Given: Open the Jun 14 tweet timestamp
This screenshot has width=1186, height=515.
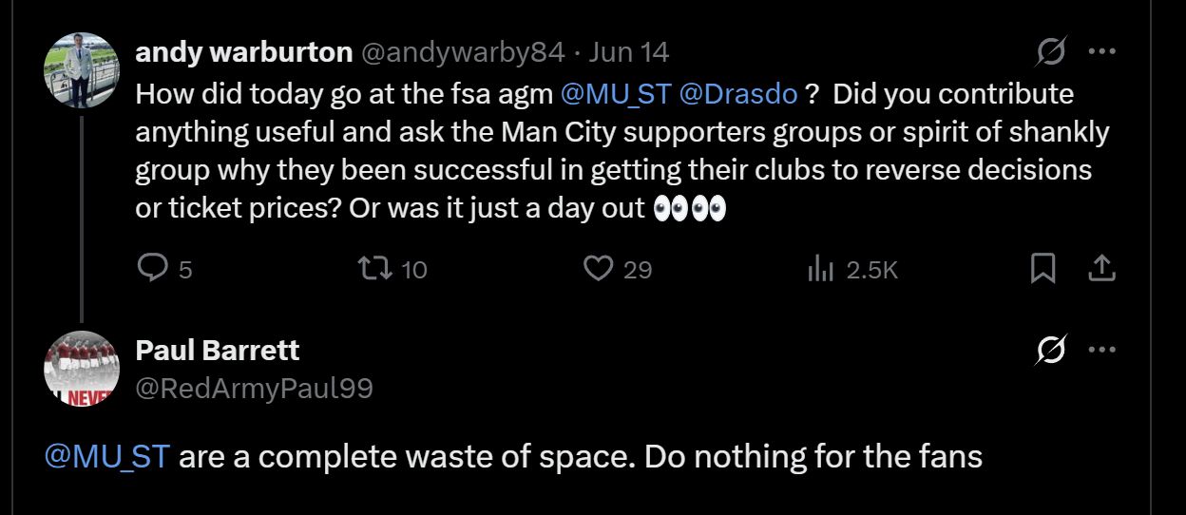Looking at the screenshot, I should click(628, 52).
